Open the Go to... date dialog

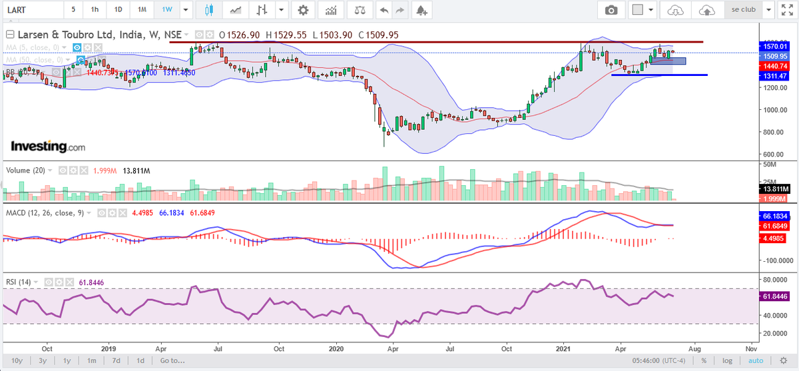pyautogui.click(x=172, y=360)
